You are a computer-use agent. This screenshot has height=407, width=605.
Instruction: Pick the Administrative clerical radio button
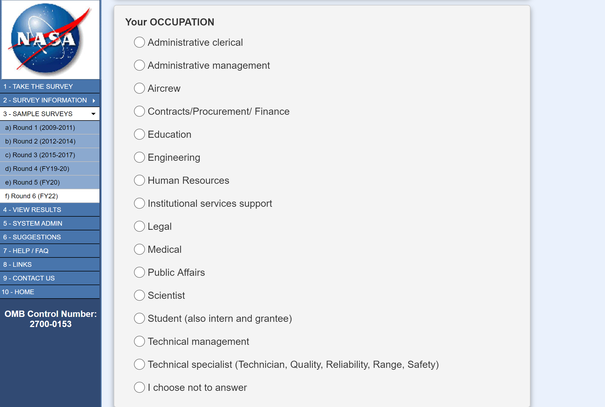point(139,42)
